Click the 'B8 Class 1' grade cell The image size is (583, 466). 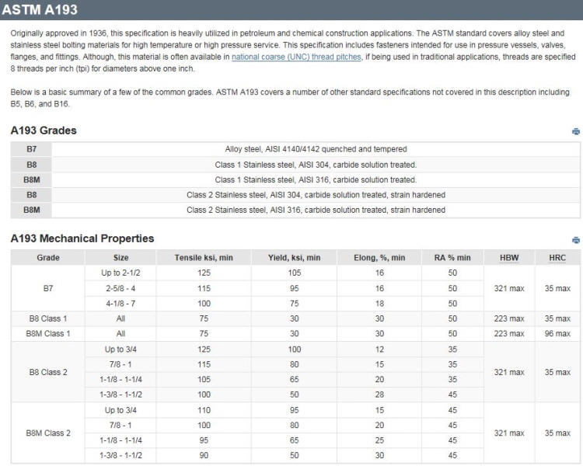(x=48, y=319)
